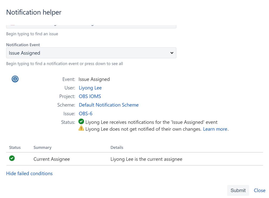
Task: Click the Notification helper title
Action: [x=34, y=12]
